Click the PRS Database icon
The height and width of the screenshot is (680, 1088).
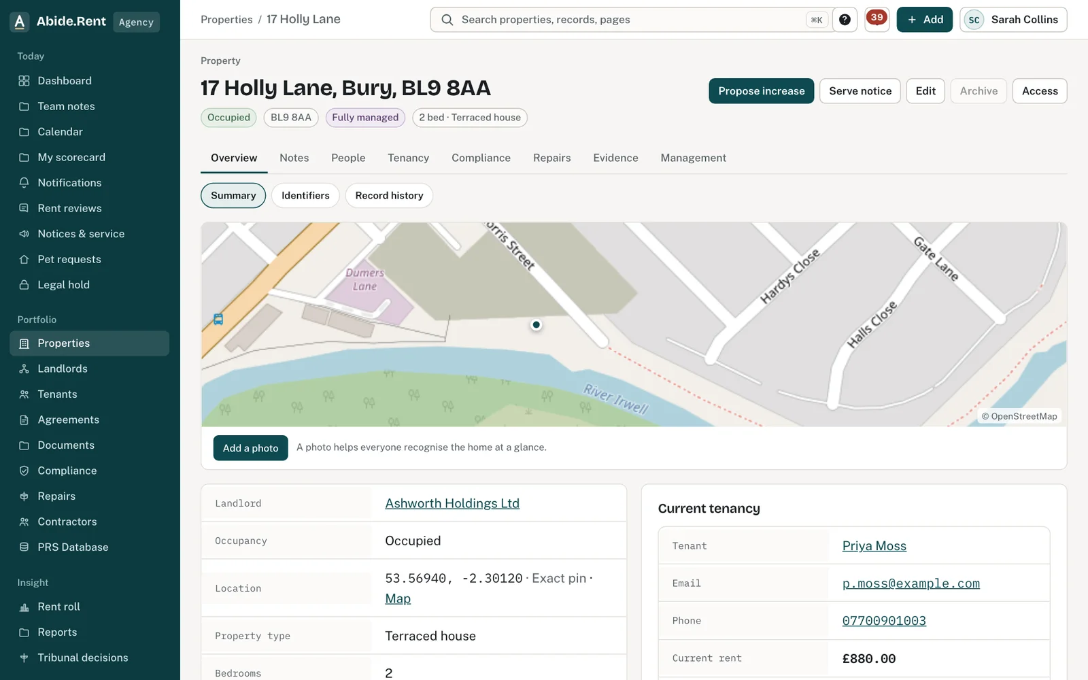pyautogui.click(x=24, y=547)
